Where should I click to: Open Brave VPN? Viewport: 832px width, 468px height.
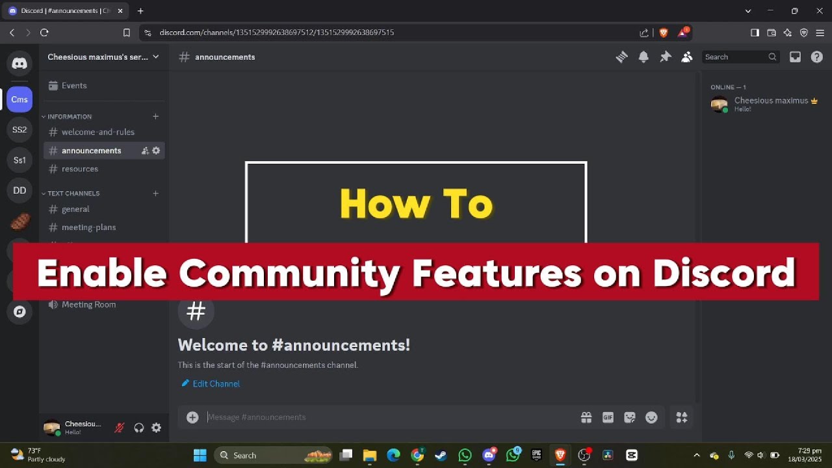pos(804,32)
